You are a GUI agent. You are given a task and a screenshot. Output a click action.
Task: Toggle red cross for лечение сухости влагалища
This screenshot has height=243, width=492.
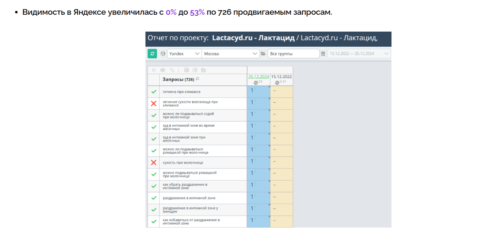pos(153,104)
